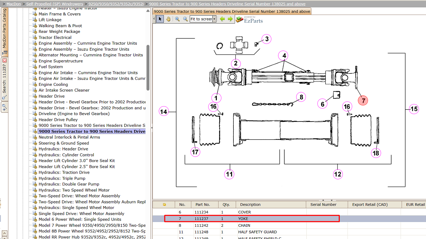
Task: Sort parts table by Description column
Action: [271, 204]
